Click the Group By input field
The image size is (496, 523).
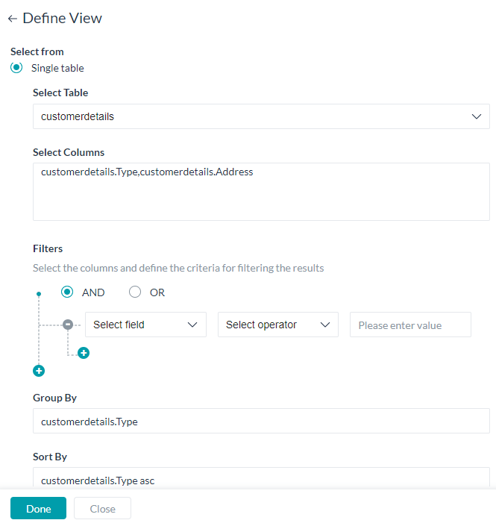coord(261,421)
